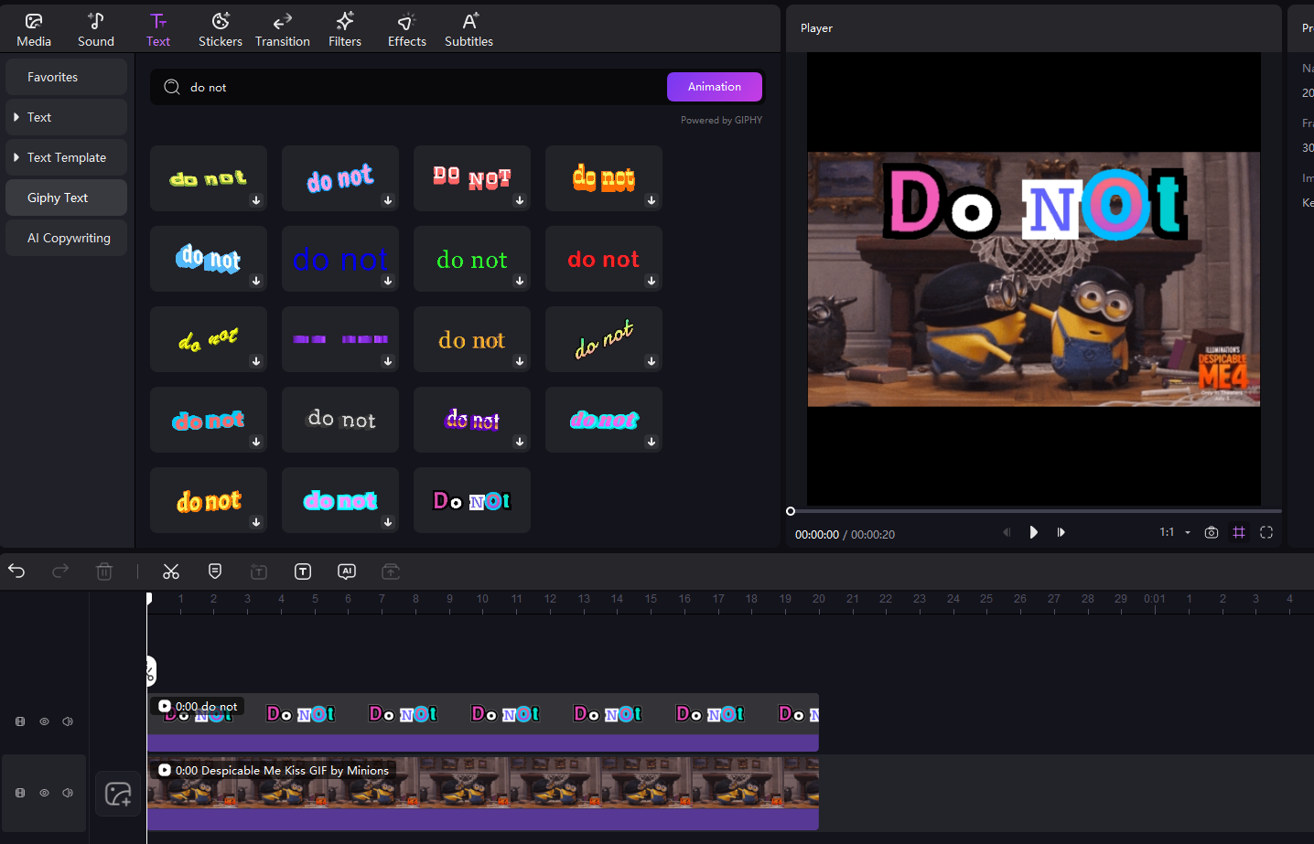Screen dimensions: 1314x844
Task: Toggle the player grid overlay
Action: [1239, 532]
